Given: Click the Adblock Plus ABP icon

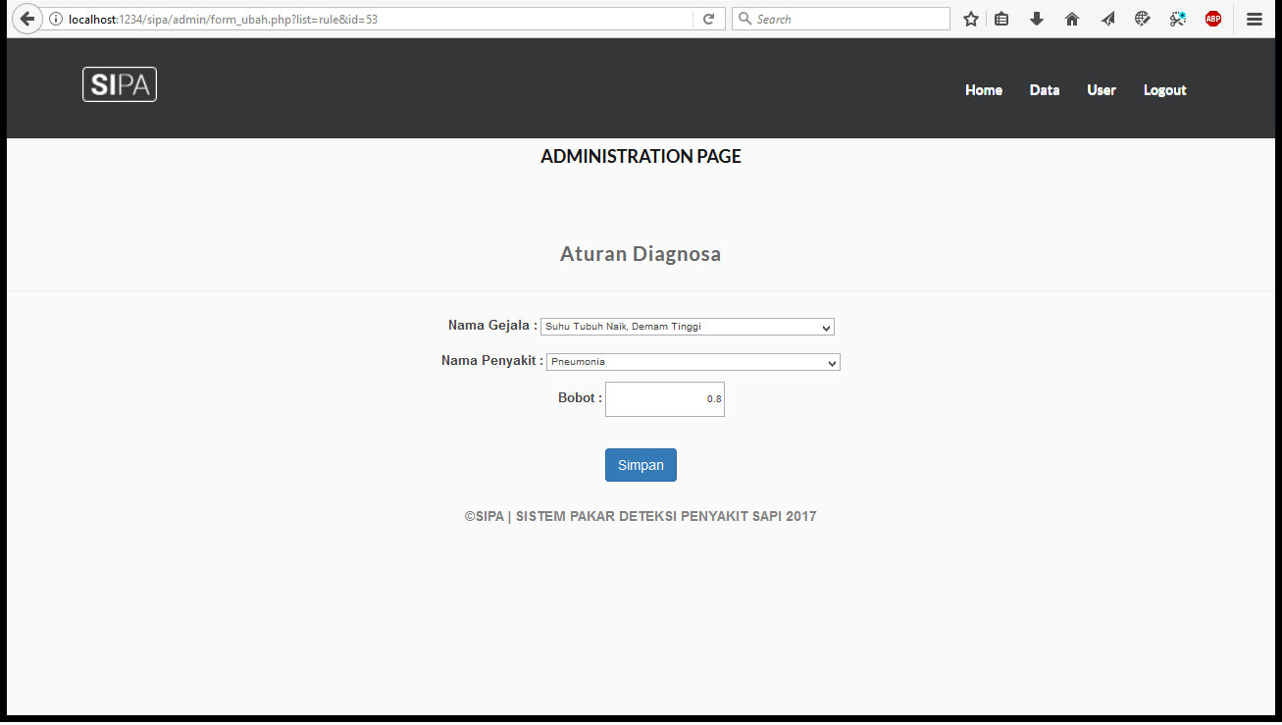Looking at the screenshot, I should pos(1213,19).
